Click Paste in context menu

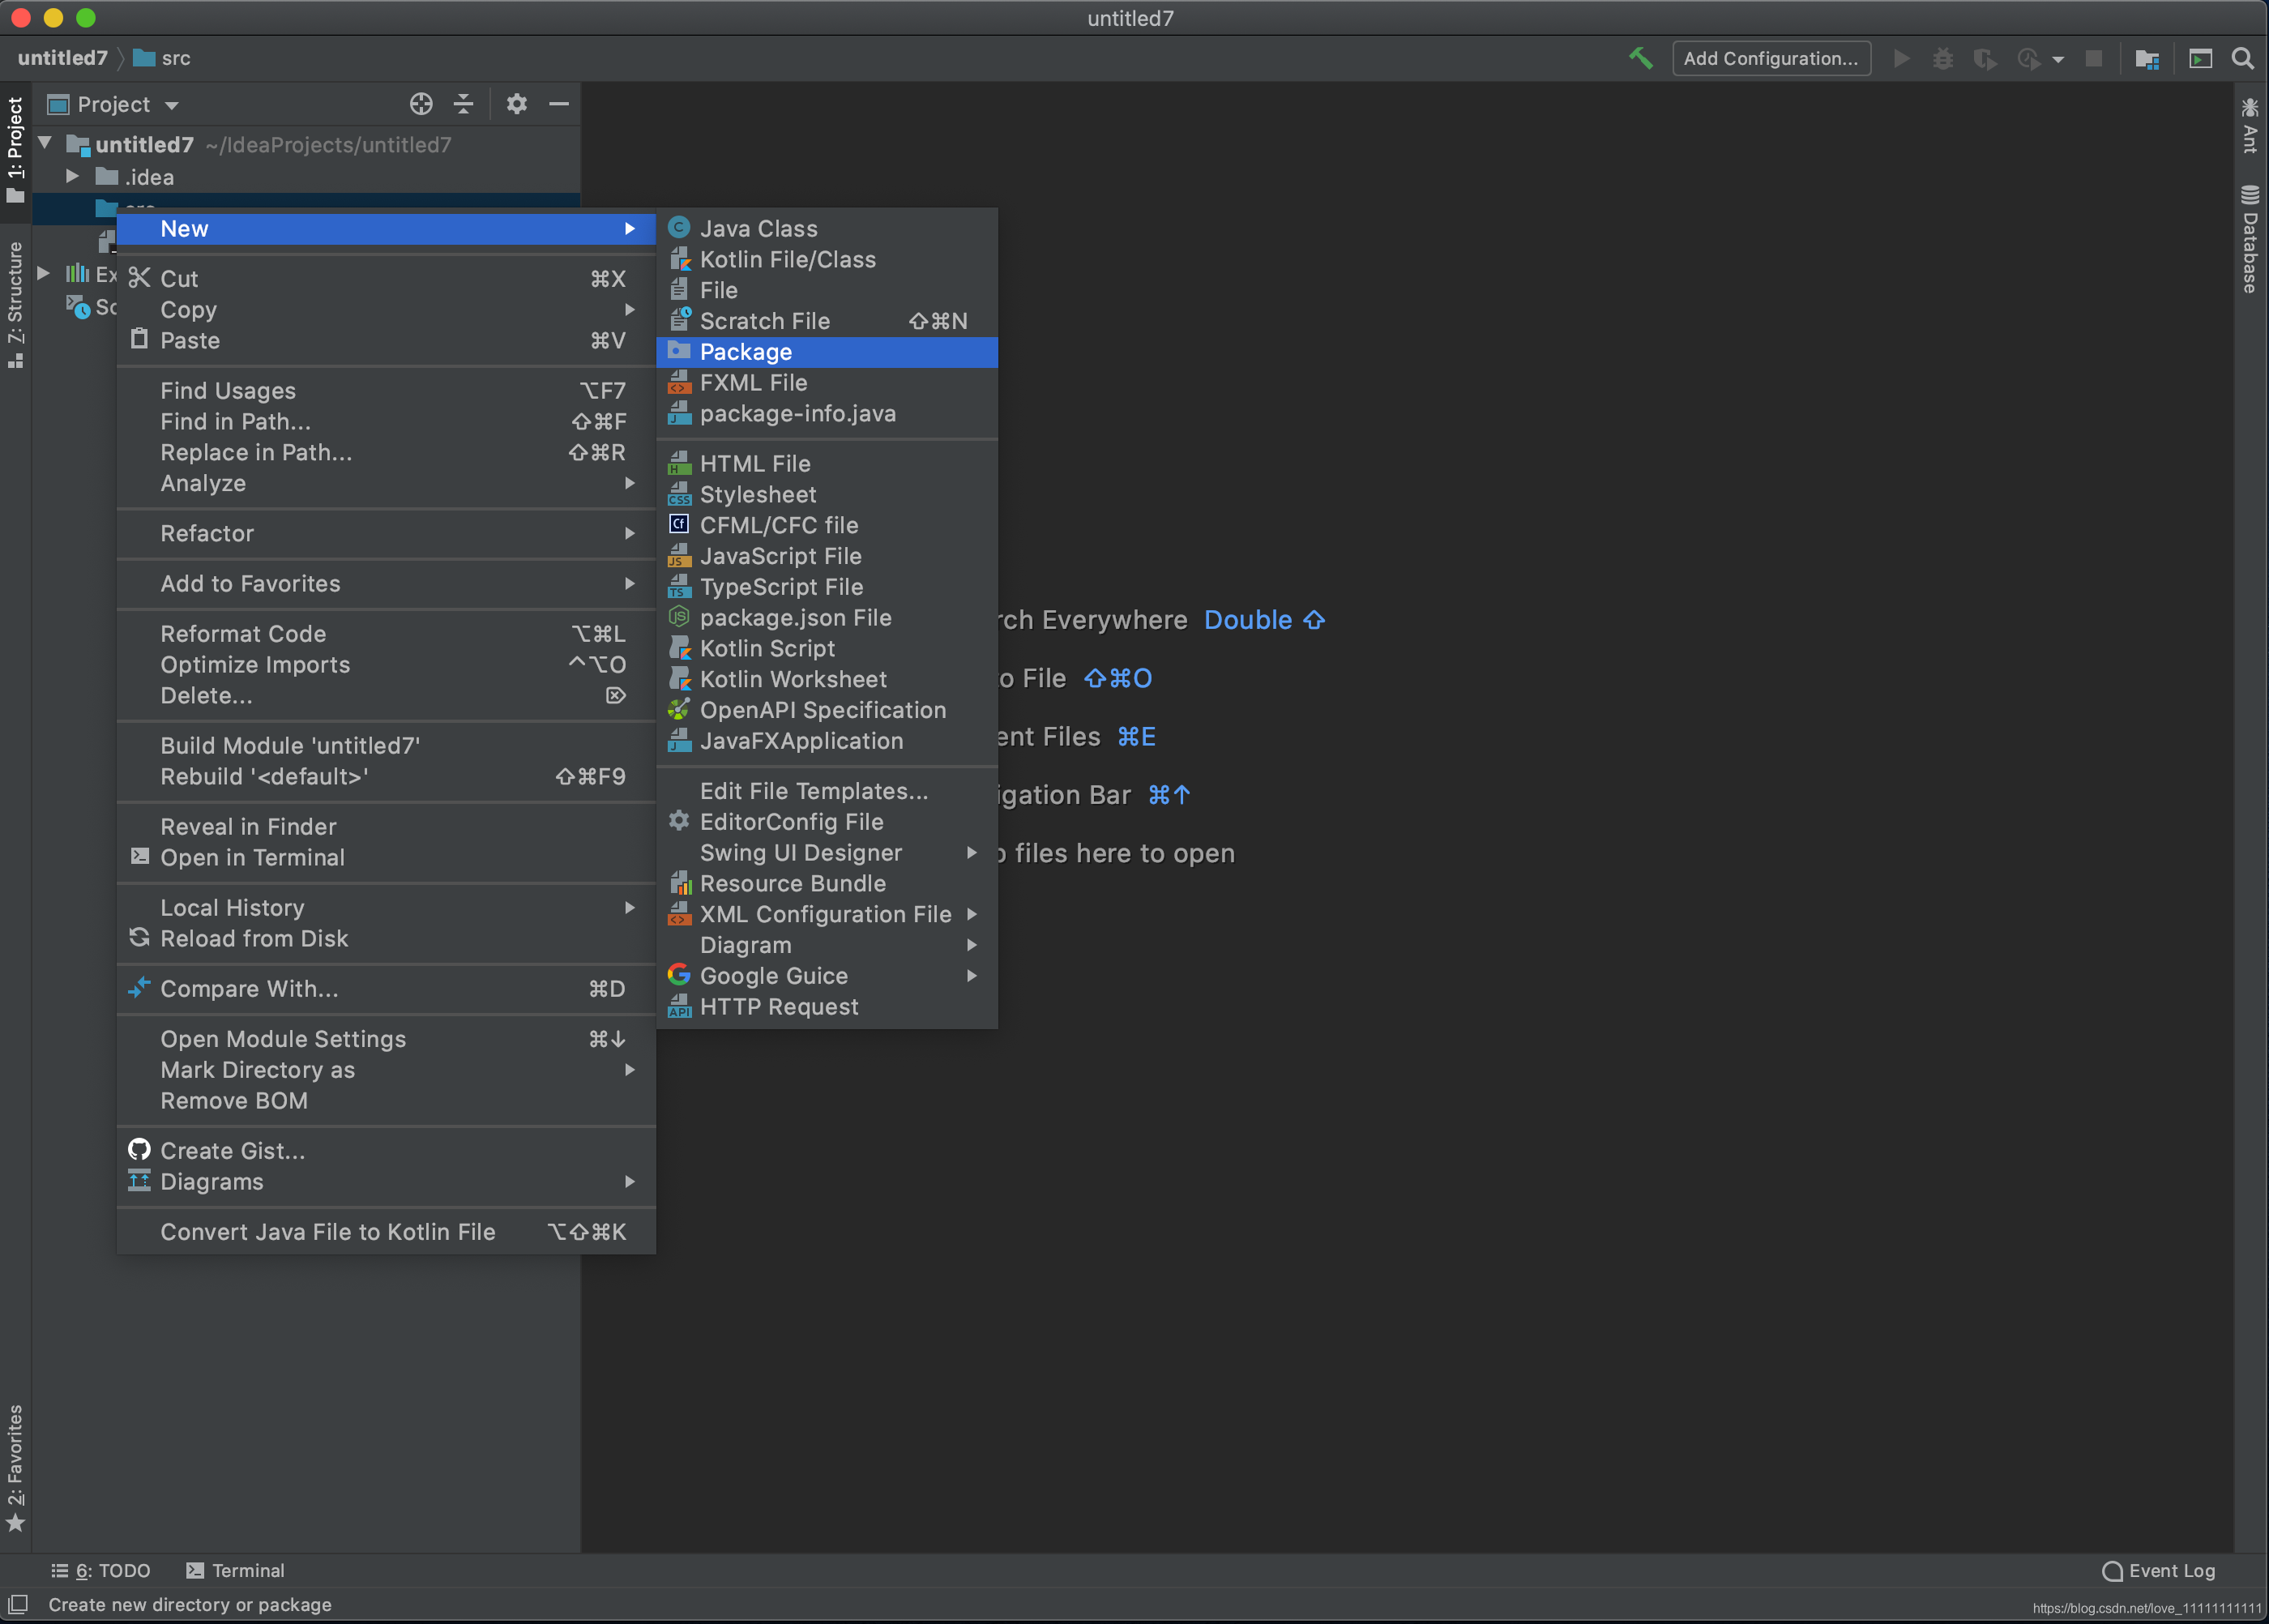point(386,341)
